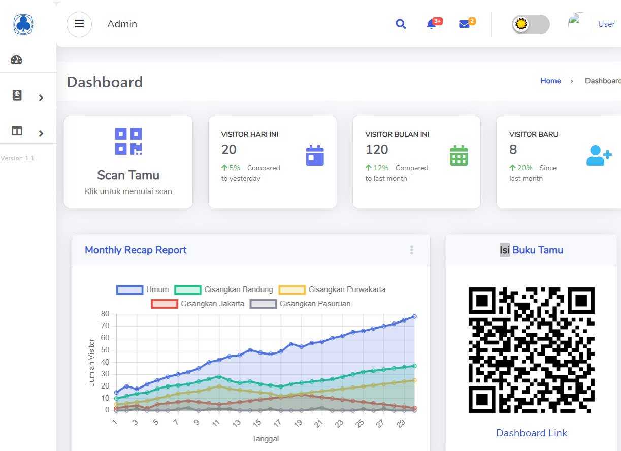
Task: Click the Home breadcrumb link
Action: [550, 81]
